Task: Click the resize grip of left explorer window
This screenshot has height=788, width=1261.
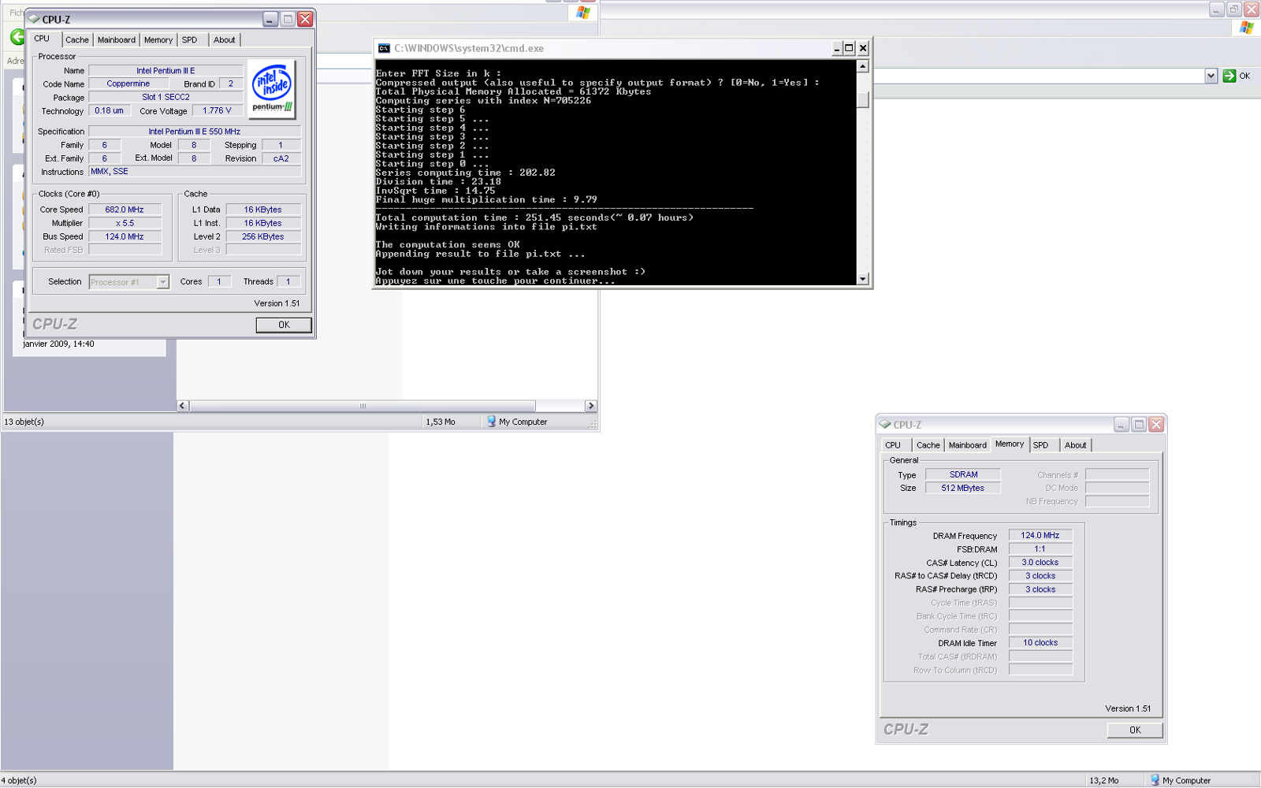Action: click(x=593, y=425)
